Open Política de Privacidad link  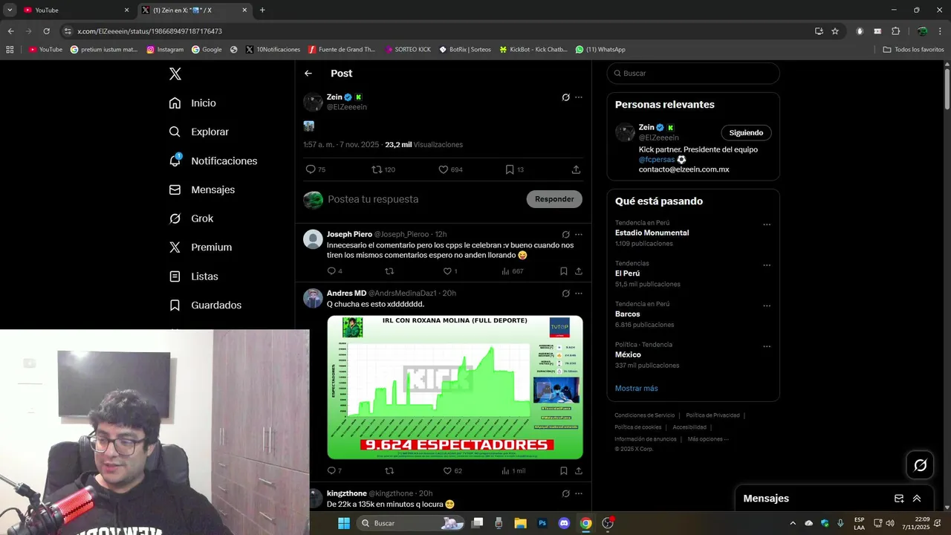point(713,415)
